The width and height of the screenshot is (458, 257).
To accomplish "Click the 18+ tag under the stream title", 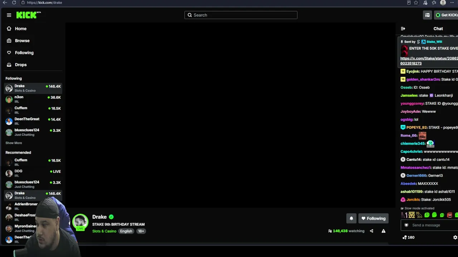I will click(x=141, y=231).
